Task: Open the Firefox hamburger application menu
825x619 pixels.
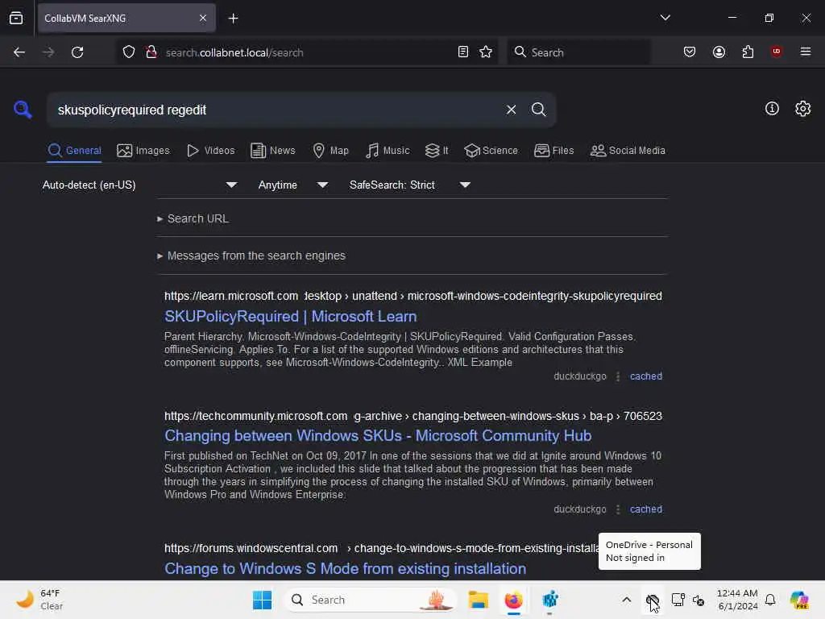Action: click(805, 52)
